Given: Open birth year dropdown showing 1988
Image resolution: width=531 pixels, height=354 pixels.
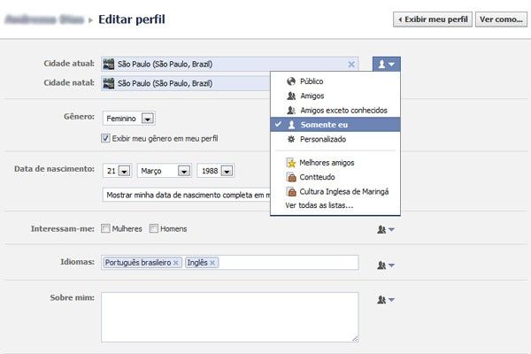Looking at the screenshot, I should (216, 171).
